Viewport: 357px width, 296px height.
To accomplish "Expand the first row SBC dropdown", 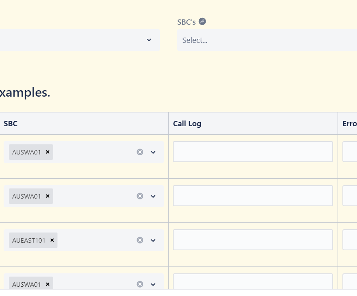I will (153, 152).
